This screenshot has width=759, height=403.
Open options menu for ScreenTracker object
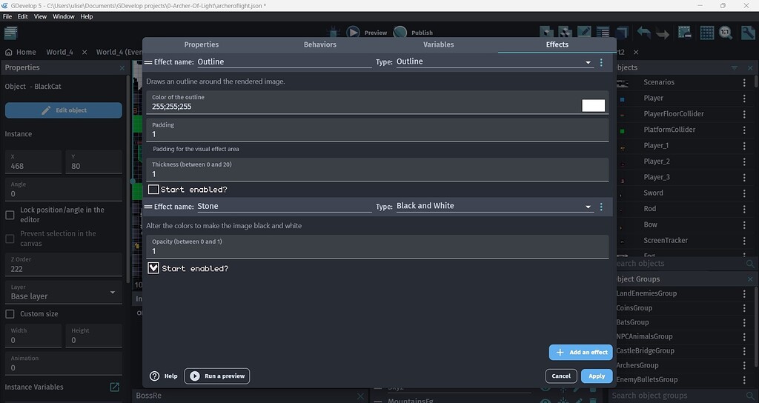click(x=744, y=241)
